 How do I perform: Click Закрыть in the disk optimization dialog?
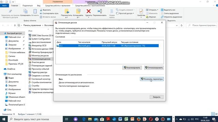[157, 97]
